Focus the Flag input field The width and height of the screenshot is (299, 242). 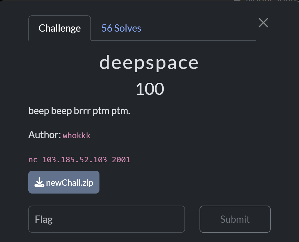click(x=106, y=219)
